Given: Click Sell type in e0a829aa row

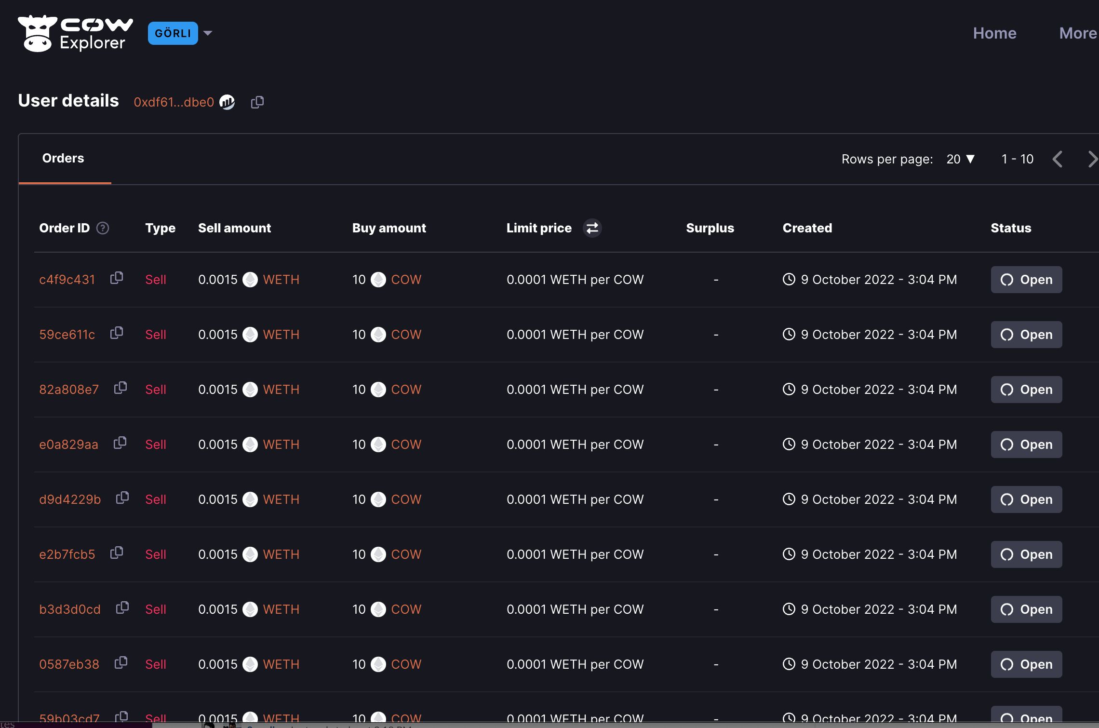Looking at the screenshot, I should click(156, 445).
